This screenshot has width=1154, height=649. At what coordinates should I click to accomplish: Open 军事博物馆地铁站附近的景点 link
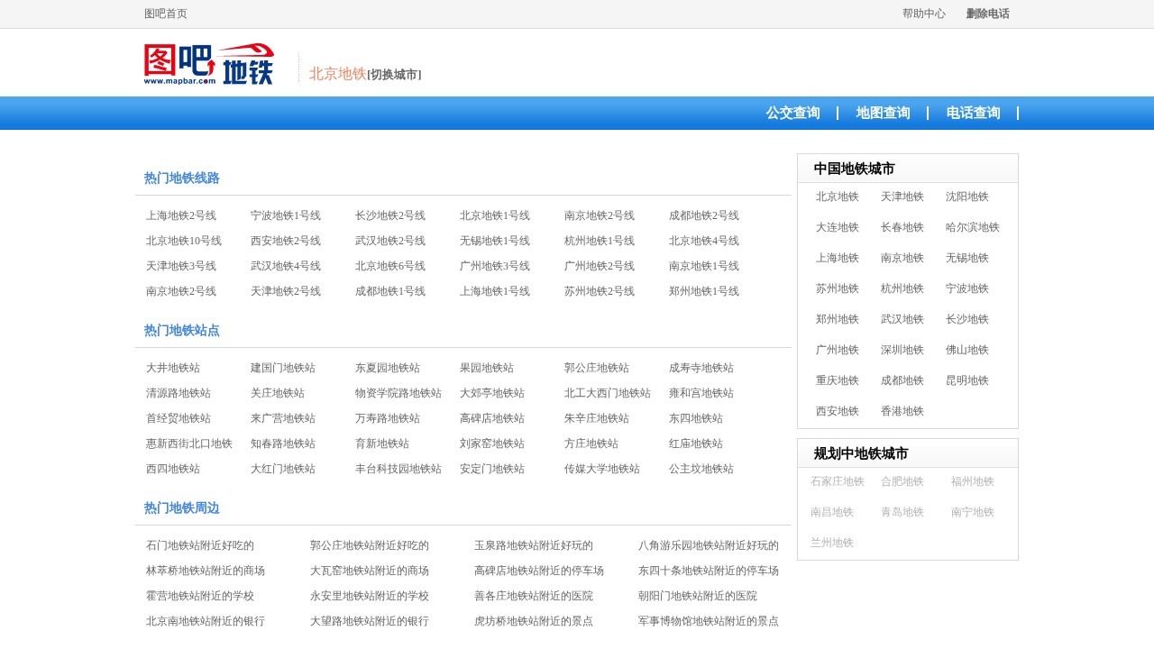[709, 621]
